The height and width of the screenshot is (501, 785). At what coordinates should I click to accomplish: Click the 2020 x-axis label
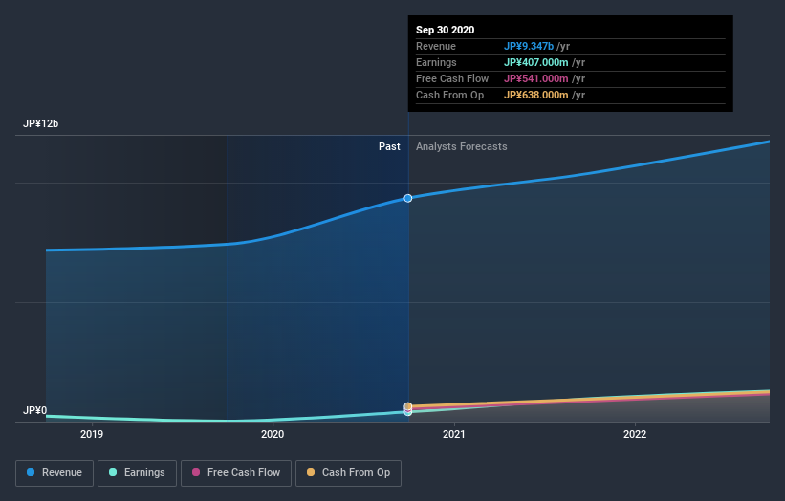click(x=273, y=434)
